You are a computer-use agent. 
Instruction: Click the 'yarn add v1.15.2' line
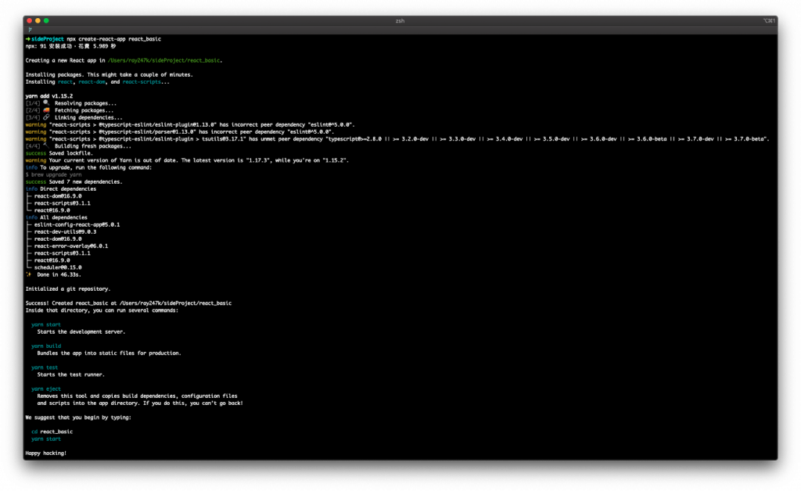(x=49, y=96)
